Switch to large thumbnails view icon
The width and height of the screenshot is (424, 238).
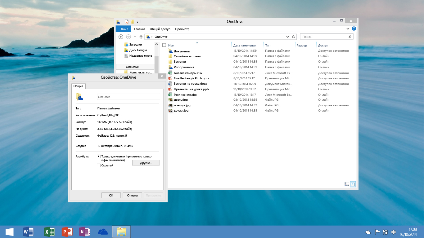353,184
